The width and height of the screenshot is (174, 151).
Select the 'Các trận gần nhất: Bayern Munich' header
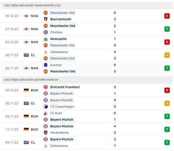(x=87, y=80)
